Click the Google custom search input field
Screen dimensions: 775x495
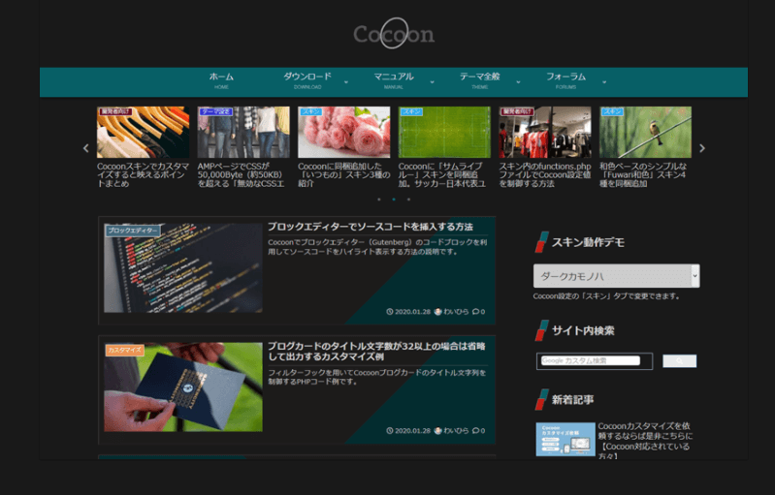coord(591,361)
